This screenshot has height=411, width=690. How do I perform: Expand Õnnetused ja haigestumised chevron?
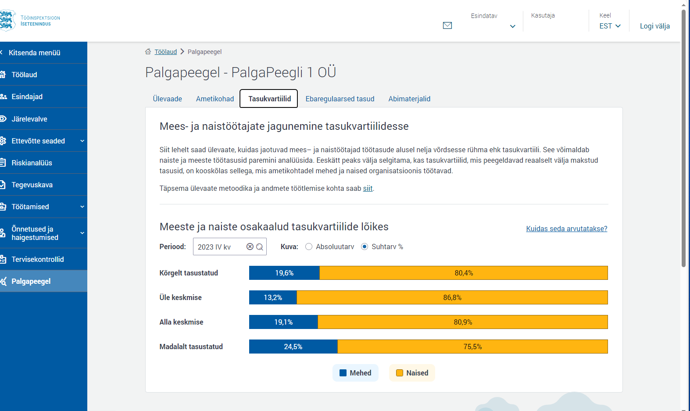tap(82, 233)
